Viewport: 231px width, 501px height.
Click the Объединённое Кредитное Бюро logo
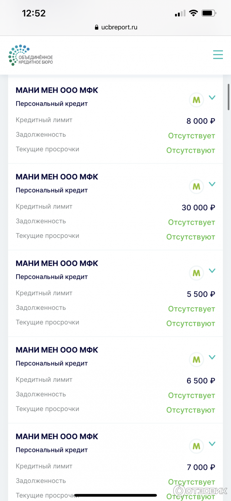pos(31,55)
